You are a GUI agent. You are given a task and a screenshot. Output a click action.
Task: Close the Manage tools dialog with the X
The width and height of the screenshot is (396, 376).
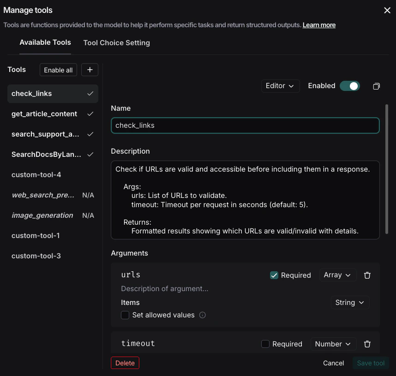(x=387, y=10)
